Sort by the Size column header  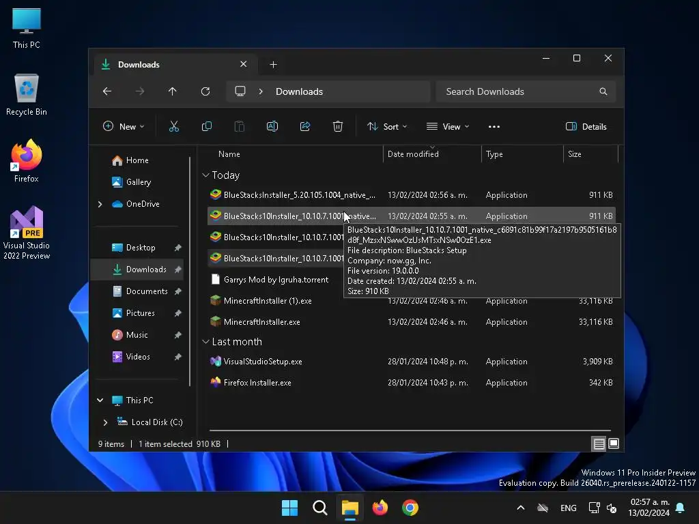tap(575, 154)
